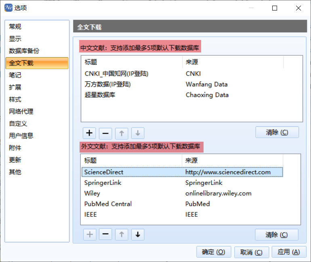Viewport: 311px width, 262px height.
Task: Open the 笔记 settings page
Action: point(37,75)
